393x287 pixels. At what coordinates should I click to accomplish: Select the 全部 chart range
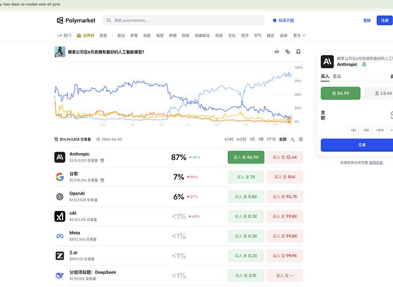point(283,139)
